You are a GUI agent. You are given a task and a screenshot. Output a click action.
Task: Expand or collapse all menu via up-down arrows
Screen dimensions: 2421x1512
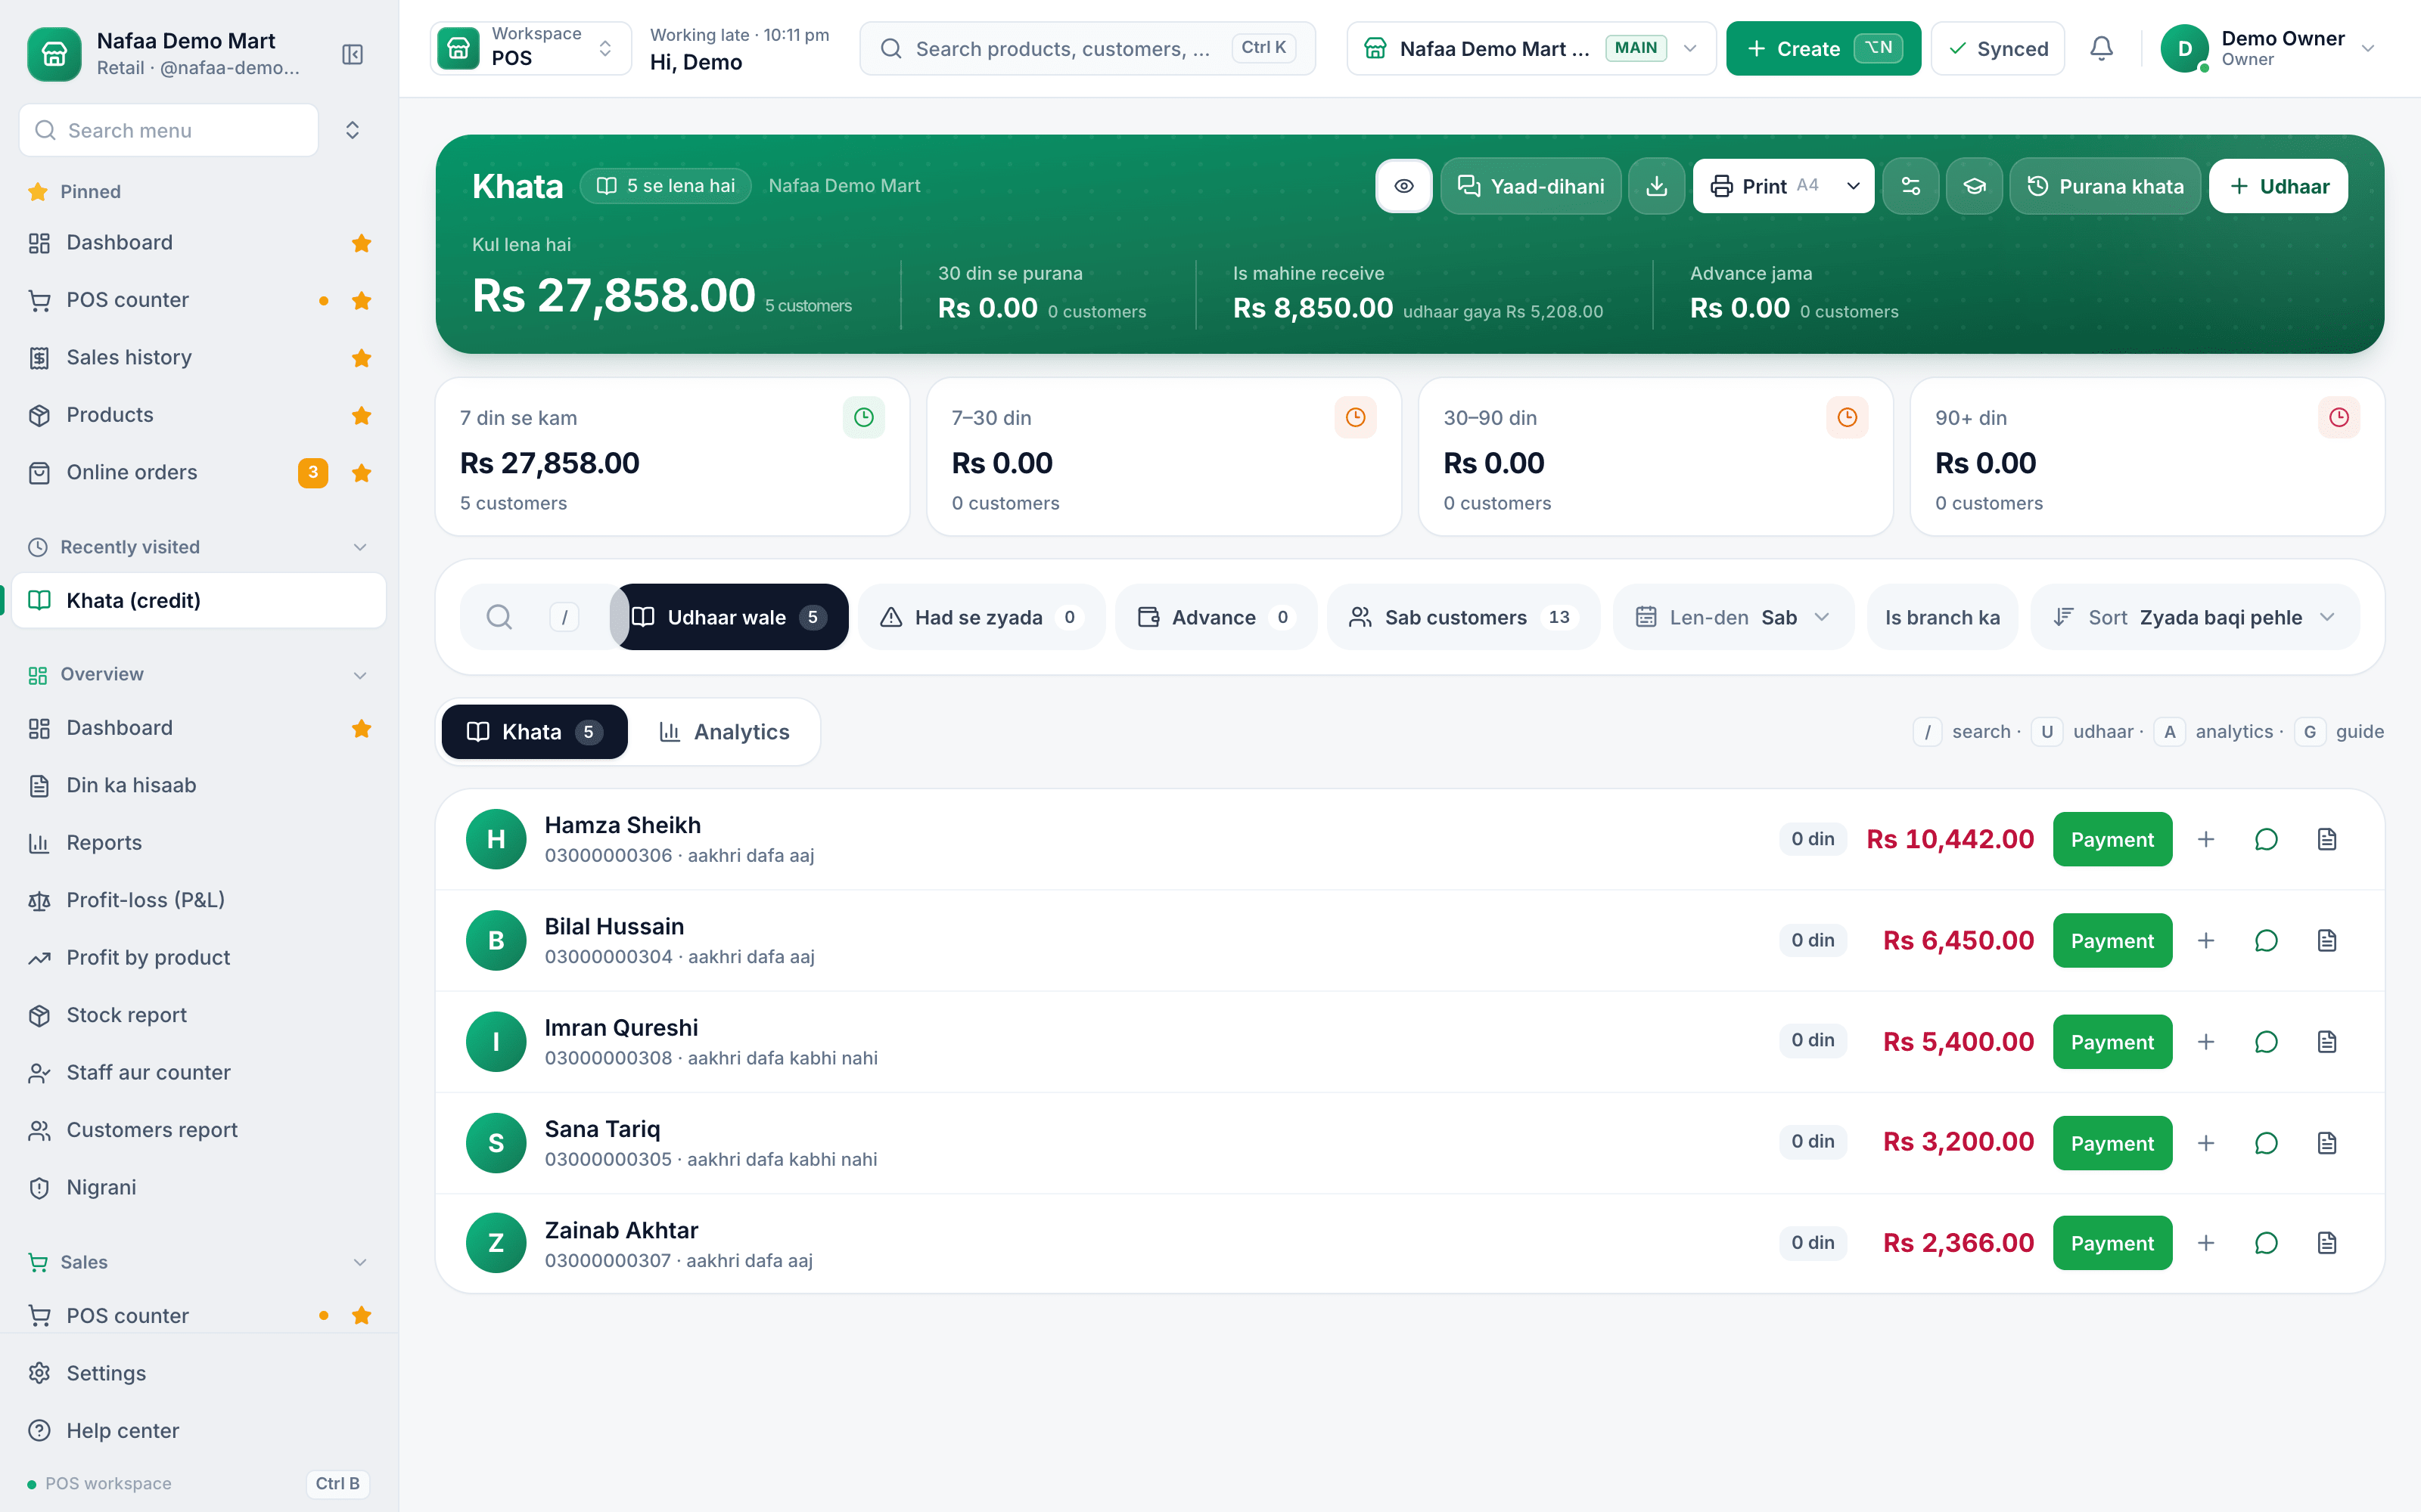pyautogui.click(x=352, y=130)
